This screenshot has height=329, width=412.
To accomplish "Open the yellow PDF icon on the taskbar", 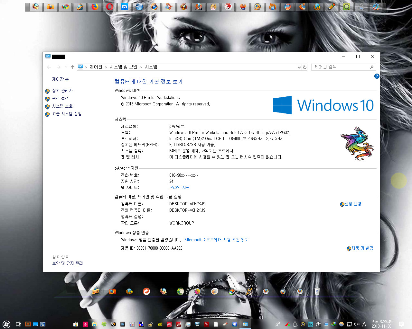I will tap(160, 324).
